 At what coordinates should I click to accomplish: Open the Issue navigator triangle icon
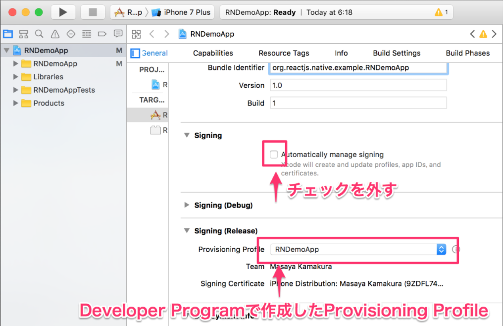pyautogui.click(x=55, y=34)
